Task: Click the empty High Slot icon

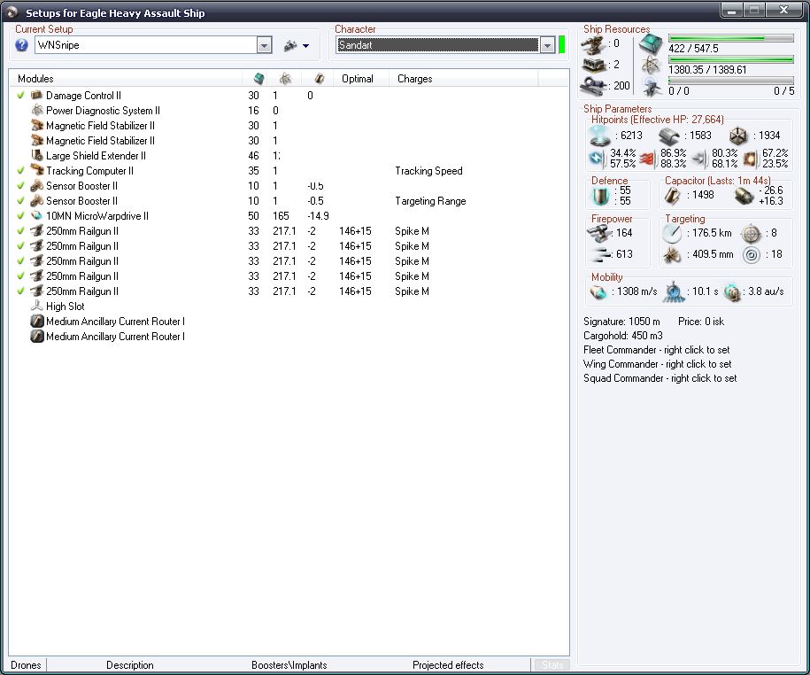Action: pyautogui.click(x=36, y=306)
